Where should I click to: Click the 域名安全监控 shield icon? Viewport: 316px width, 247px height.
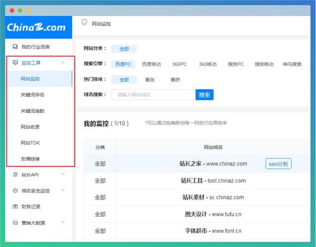coord(15,191)
